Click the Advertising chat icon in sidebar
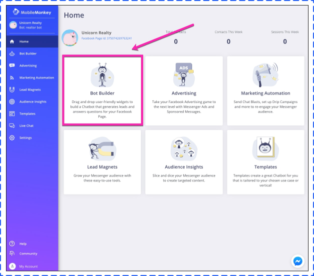 pos(12,65)
